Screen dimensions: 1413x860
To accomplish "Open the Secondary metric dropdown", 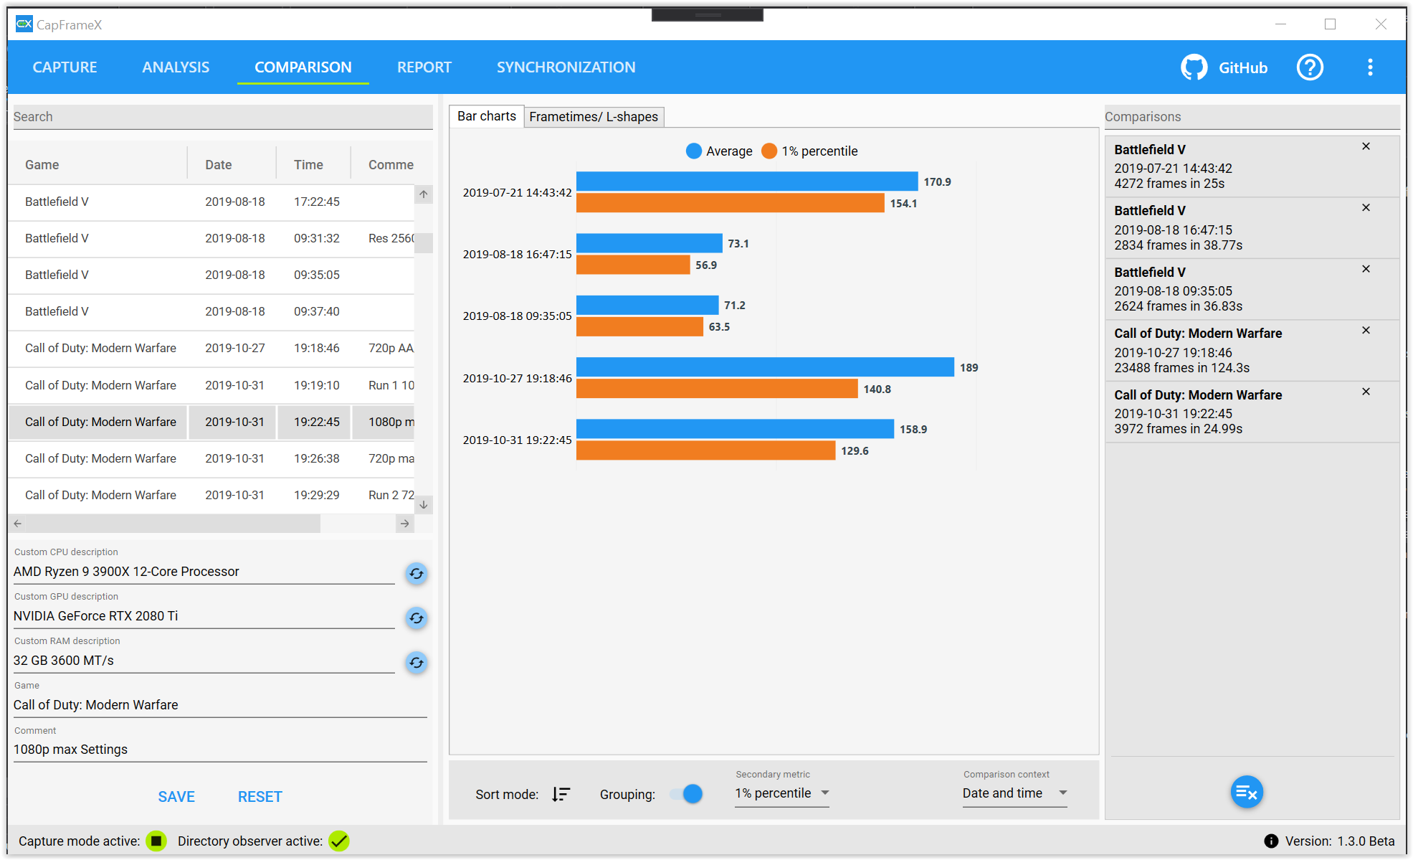I will (781, 793).
